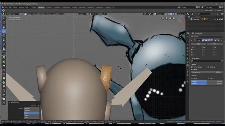Enable the Clipping checkbox
The height and width of the screenshot is (126, 225).
[x=208, y=67]
